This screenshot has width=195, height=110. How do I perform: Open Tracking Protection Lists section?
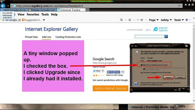[x=68, y=37]
